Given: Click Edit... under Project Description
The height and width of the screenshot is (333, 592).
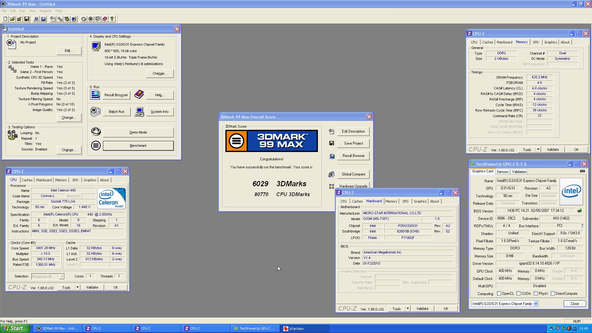Looking at the screenshot, I should [69, 51].
